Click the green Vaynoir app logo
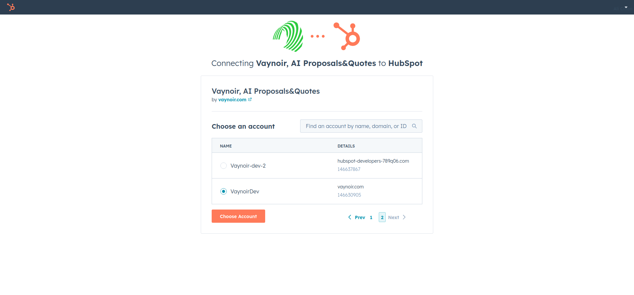Image resolution: width=634 pixels, height=295 pixels. [x=288, y=36]
